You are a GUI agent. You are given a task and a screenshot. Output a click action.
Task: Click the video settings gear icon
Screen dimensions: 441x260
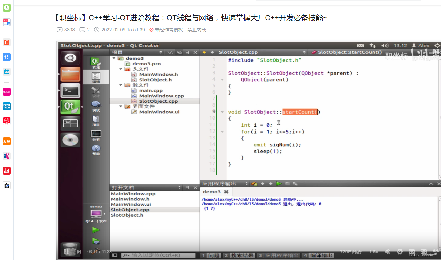coord(399,252)
